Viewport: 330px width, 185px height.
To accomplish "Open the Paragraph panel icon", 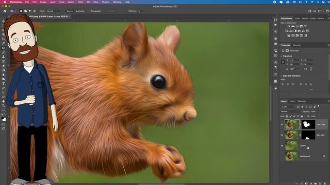I will [x=275, y=67].
